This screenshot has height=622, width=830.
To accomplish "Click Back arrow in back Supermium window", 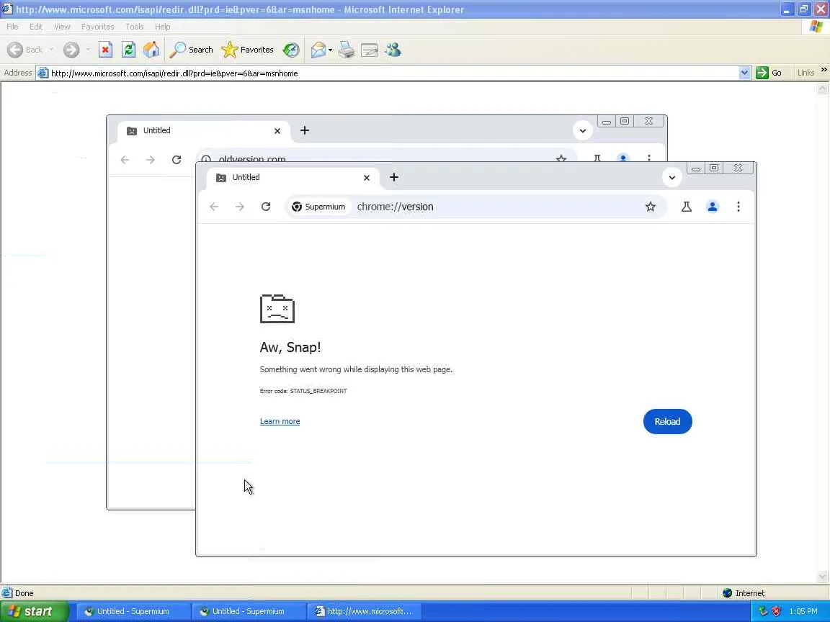I will pyautogui.click(x=125, y=160).
